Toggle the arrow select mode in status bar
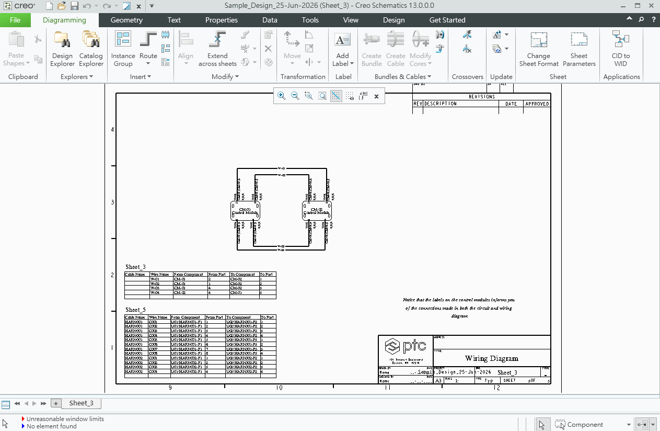This screenshot has width=660, height=431. point(542,424)
